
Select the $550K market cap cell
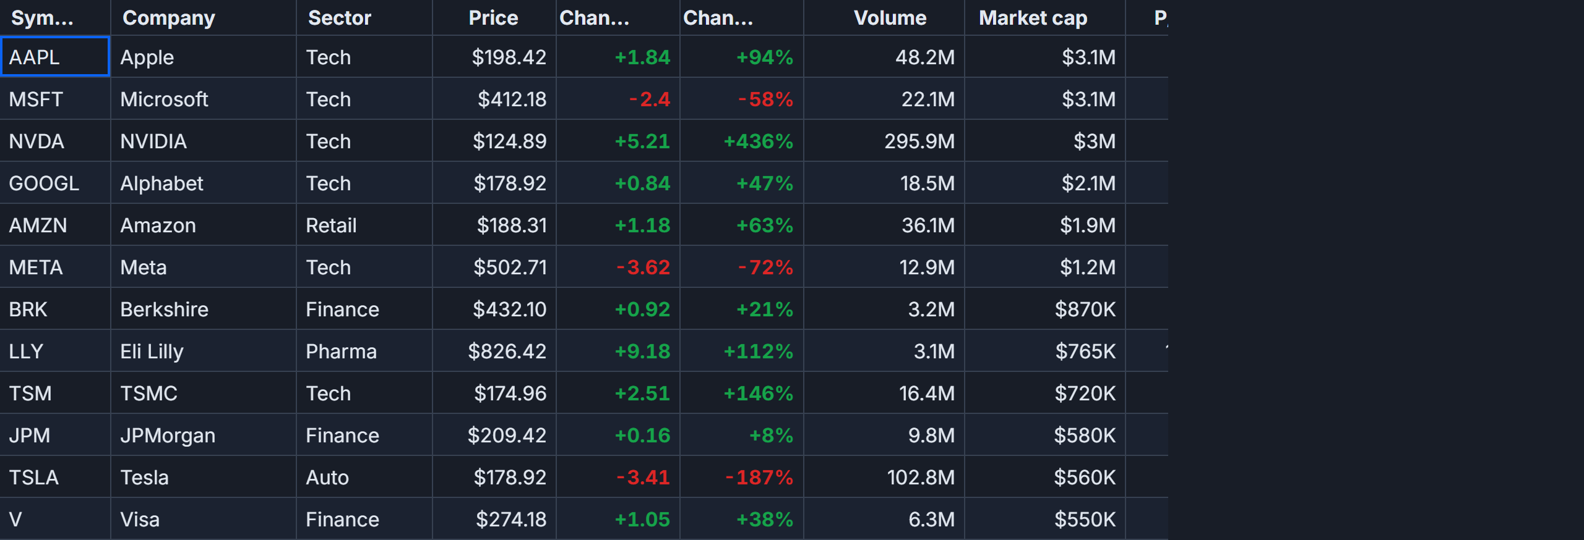[1045, 519]
